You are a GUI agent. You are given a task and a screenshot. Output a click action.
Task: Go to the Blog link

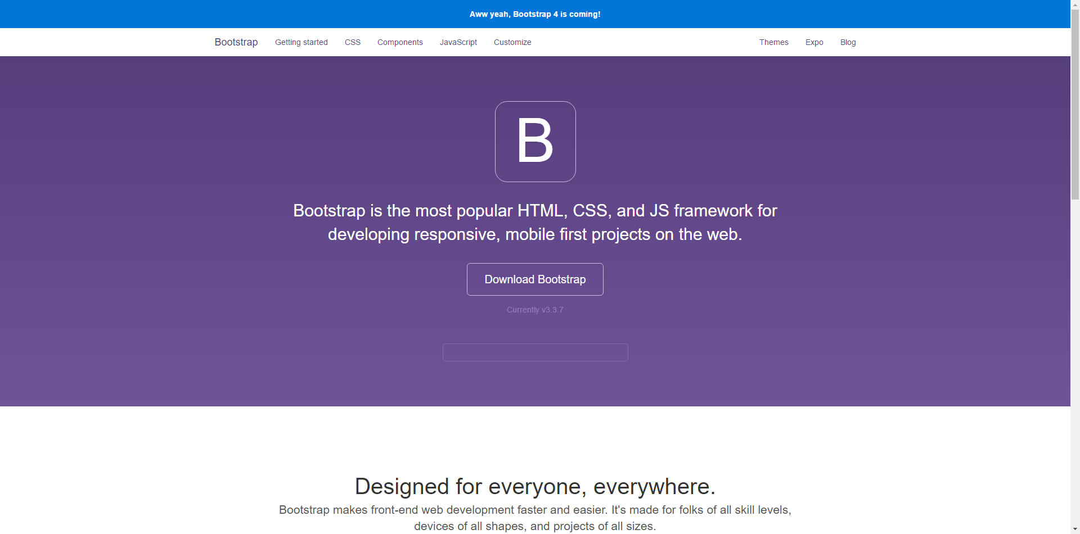(848, 42)
